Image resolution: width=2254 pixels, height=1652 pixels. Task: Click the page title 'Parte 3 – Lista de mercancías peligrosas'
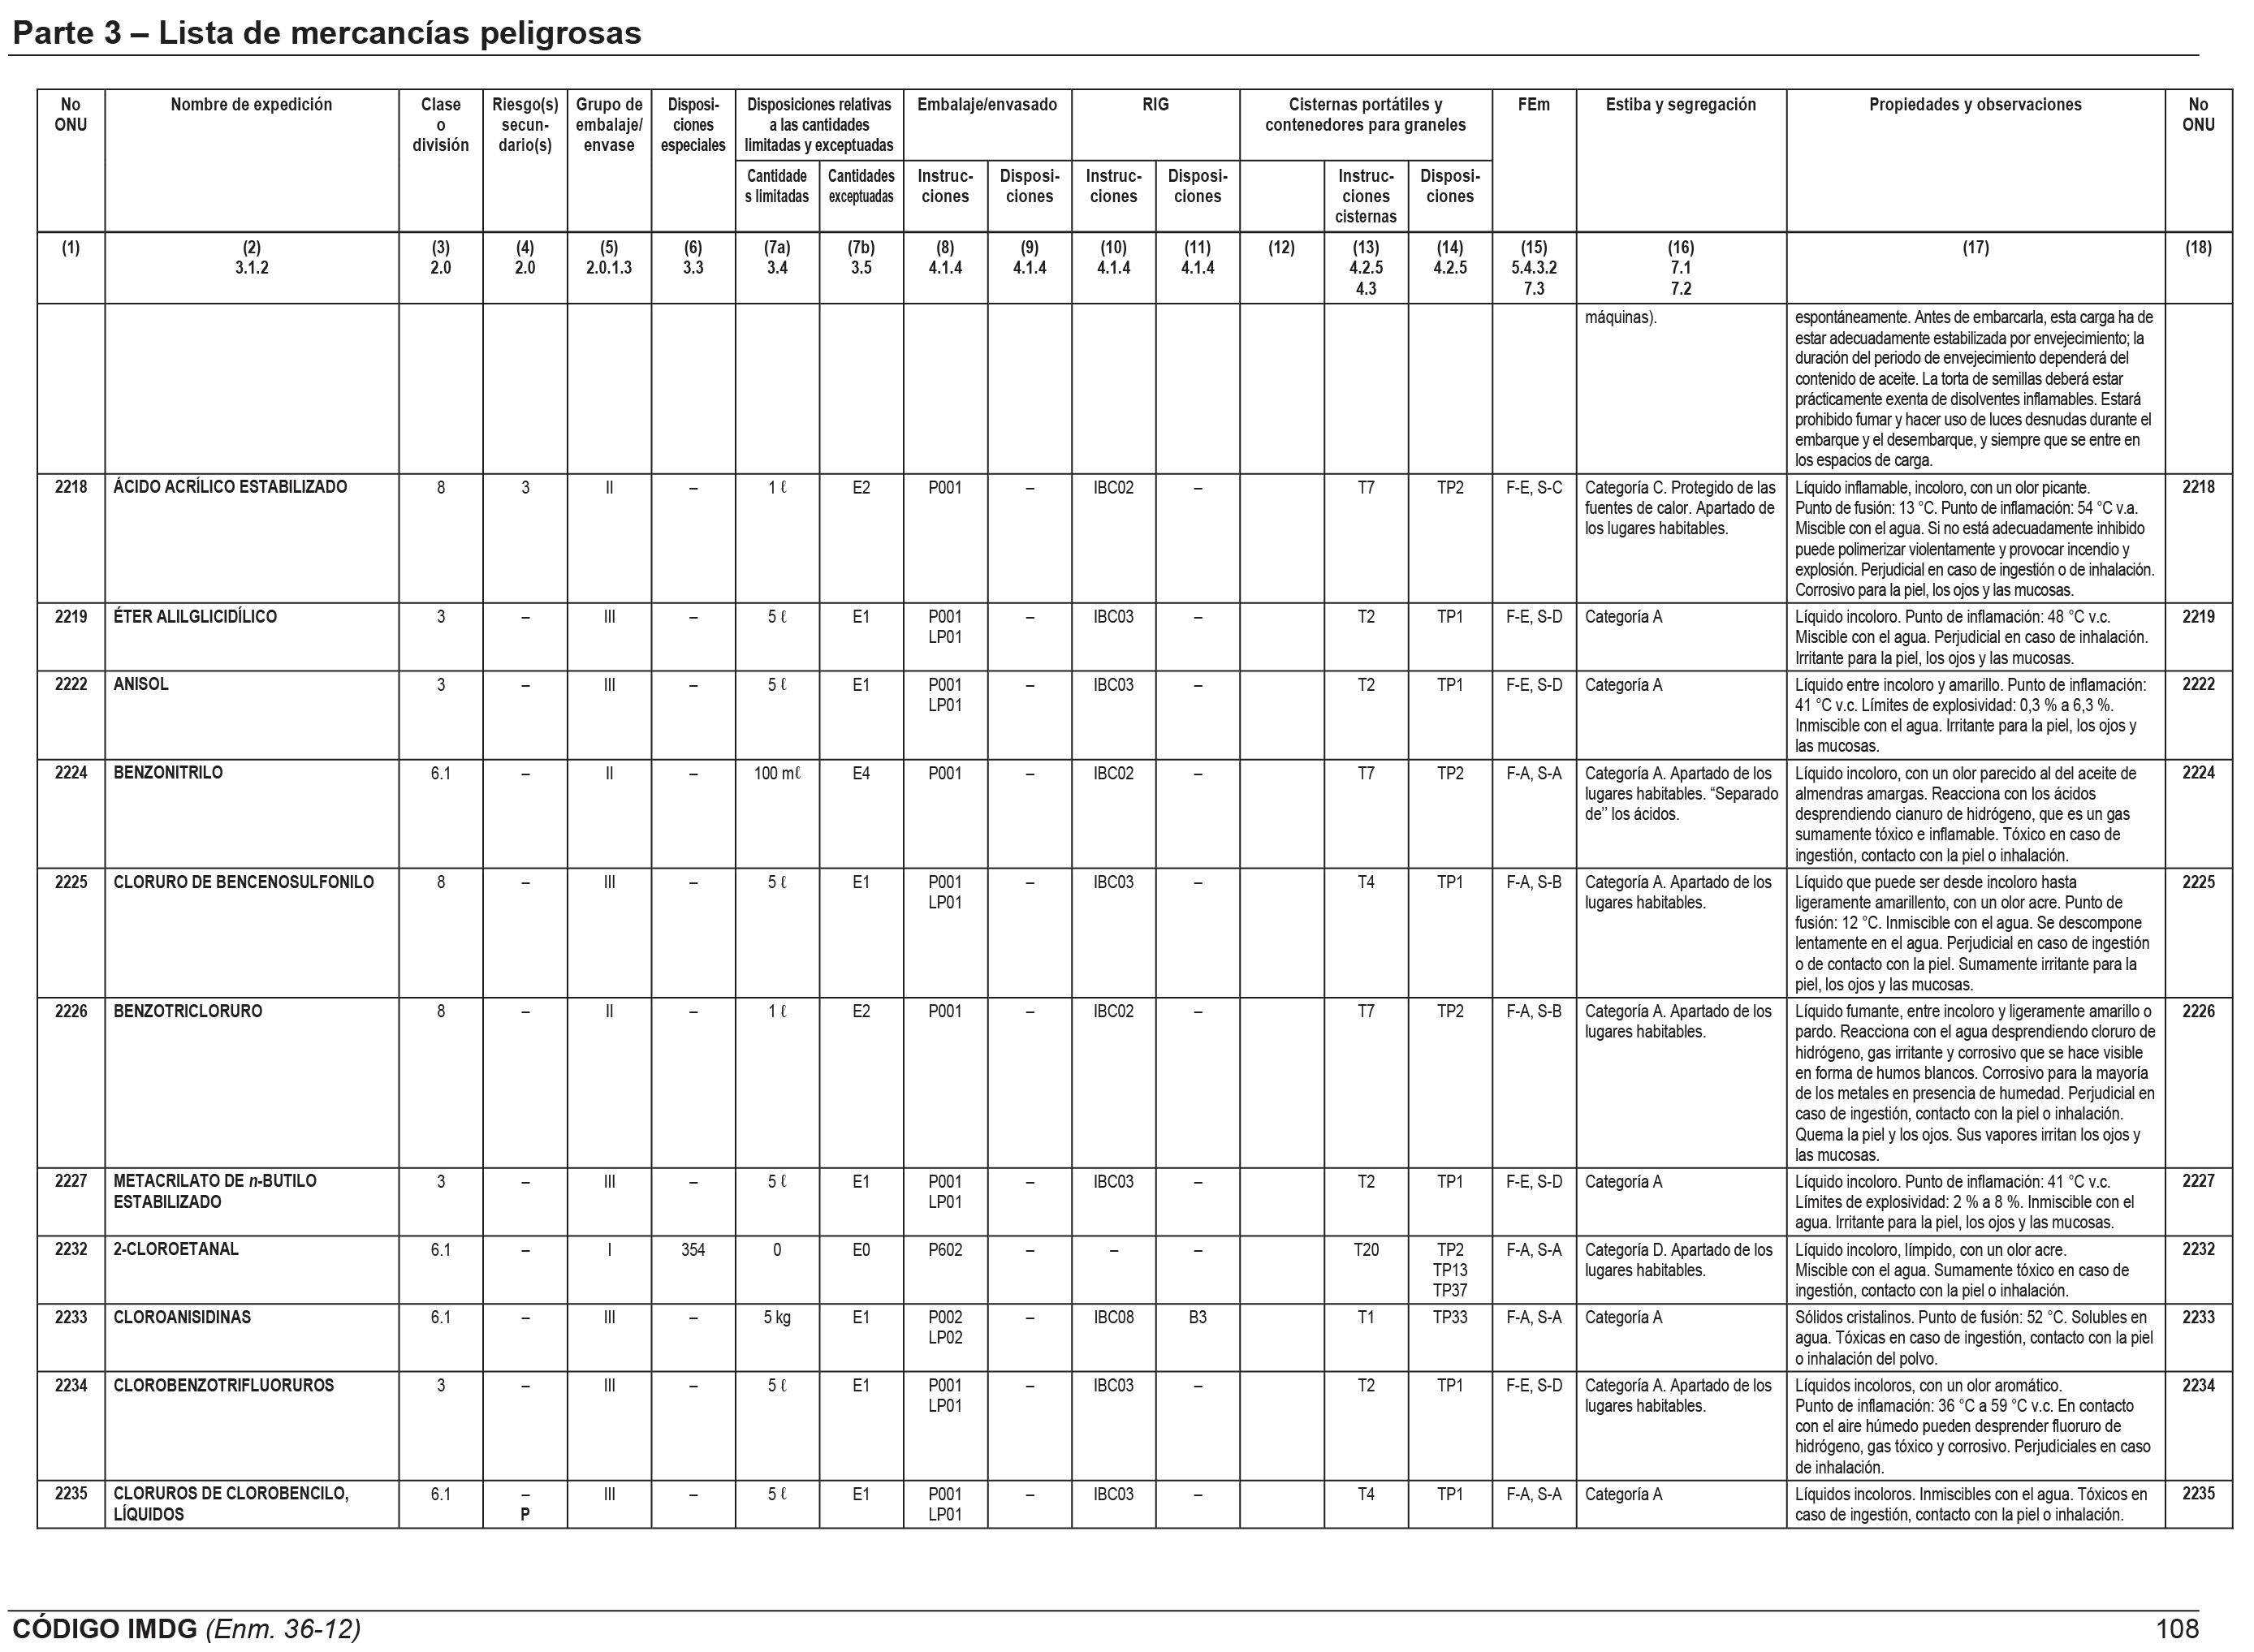tap(327, 33)
